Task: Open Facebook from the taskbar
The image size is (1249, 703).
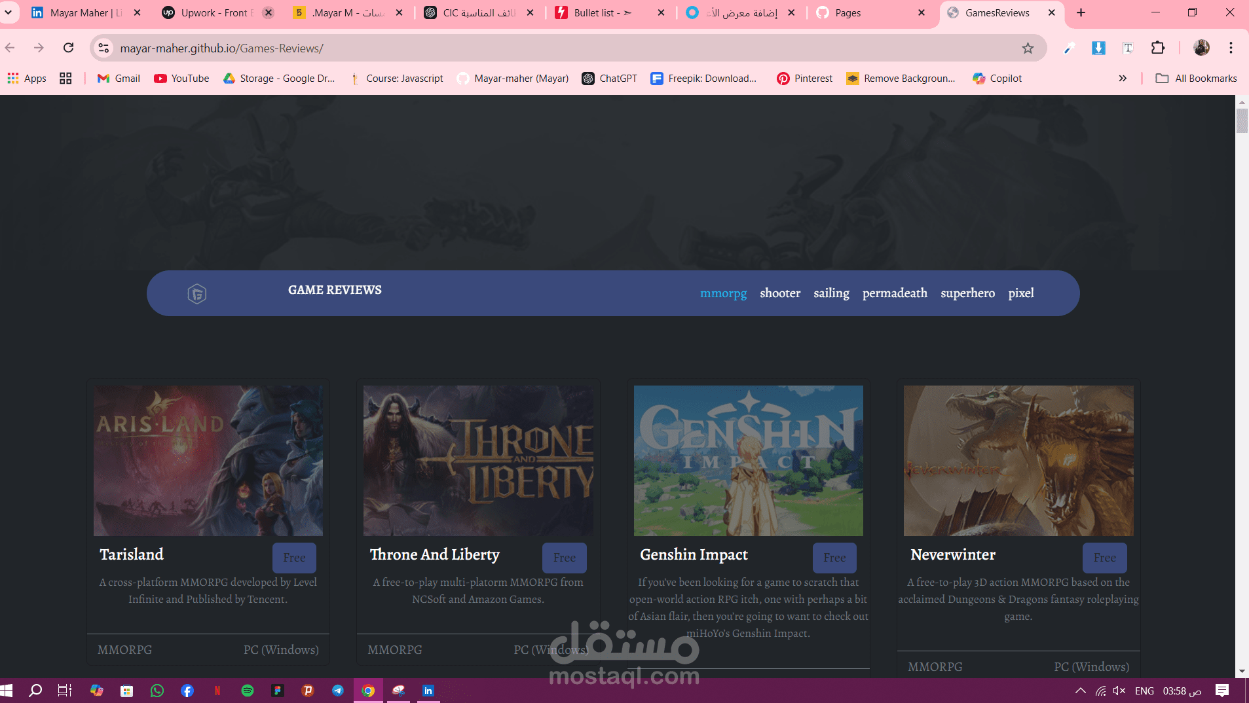Action: click(187, 691)
